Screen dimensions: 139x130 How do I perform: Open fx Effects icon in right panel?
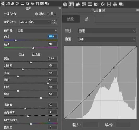coord(102,4)
